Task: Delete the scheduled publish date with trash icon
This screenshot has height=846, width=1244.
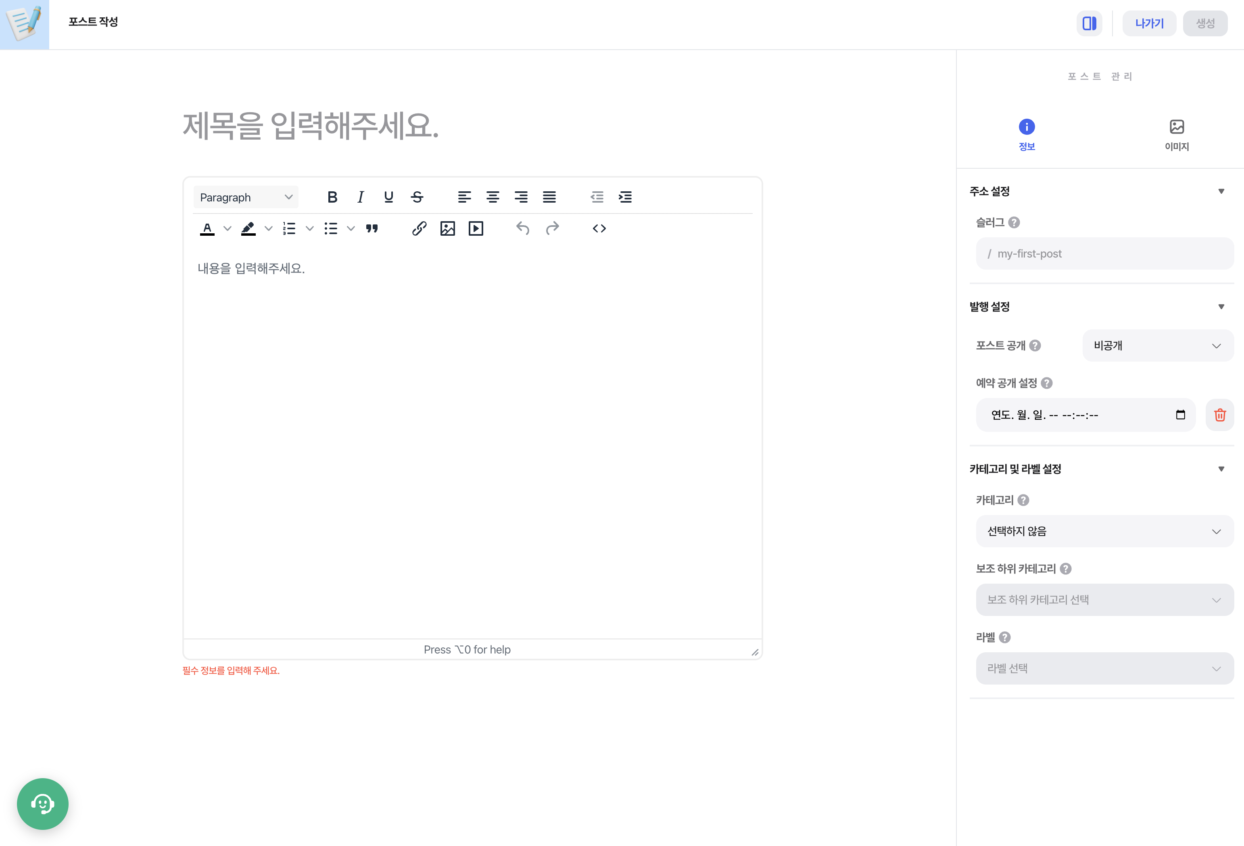Action: (1220, 415)
